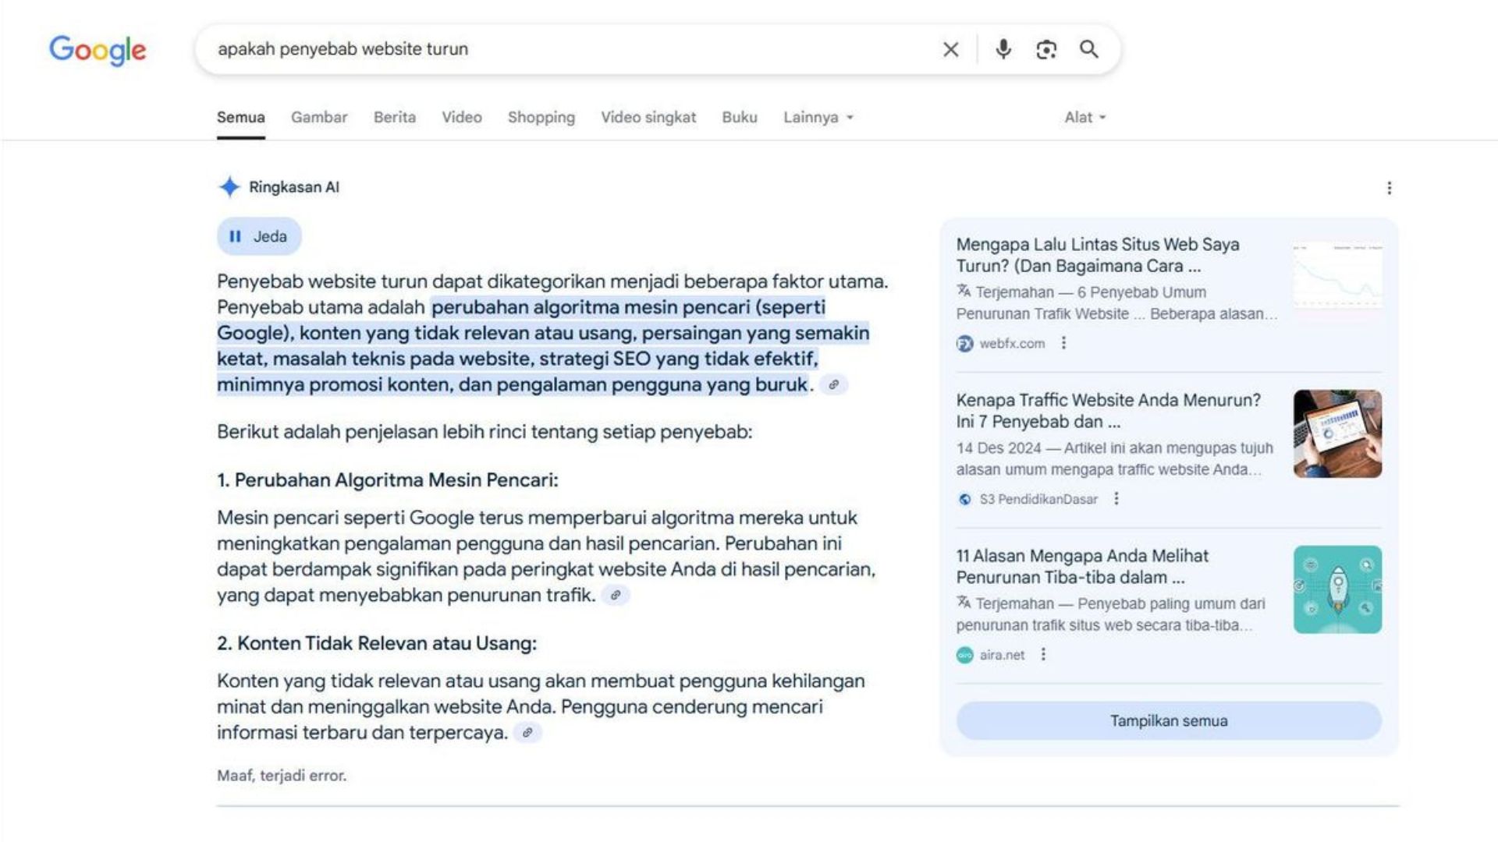The width and height of the screenshot is (1498, 842).
Task: Open the three-dot menu beside Ringkasan AI
Action: (x=1388, y=187)
